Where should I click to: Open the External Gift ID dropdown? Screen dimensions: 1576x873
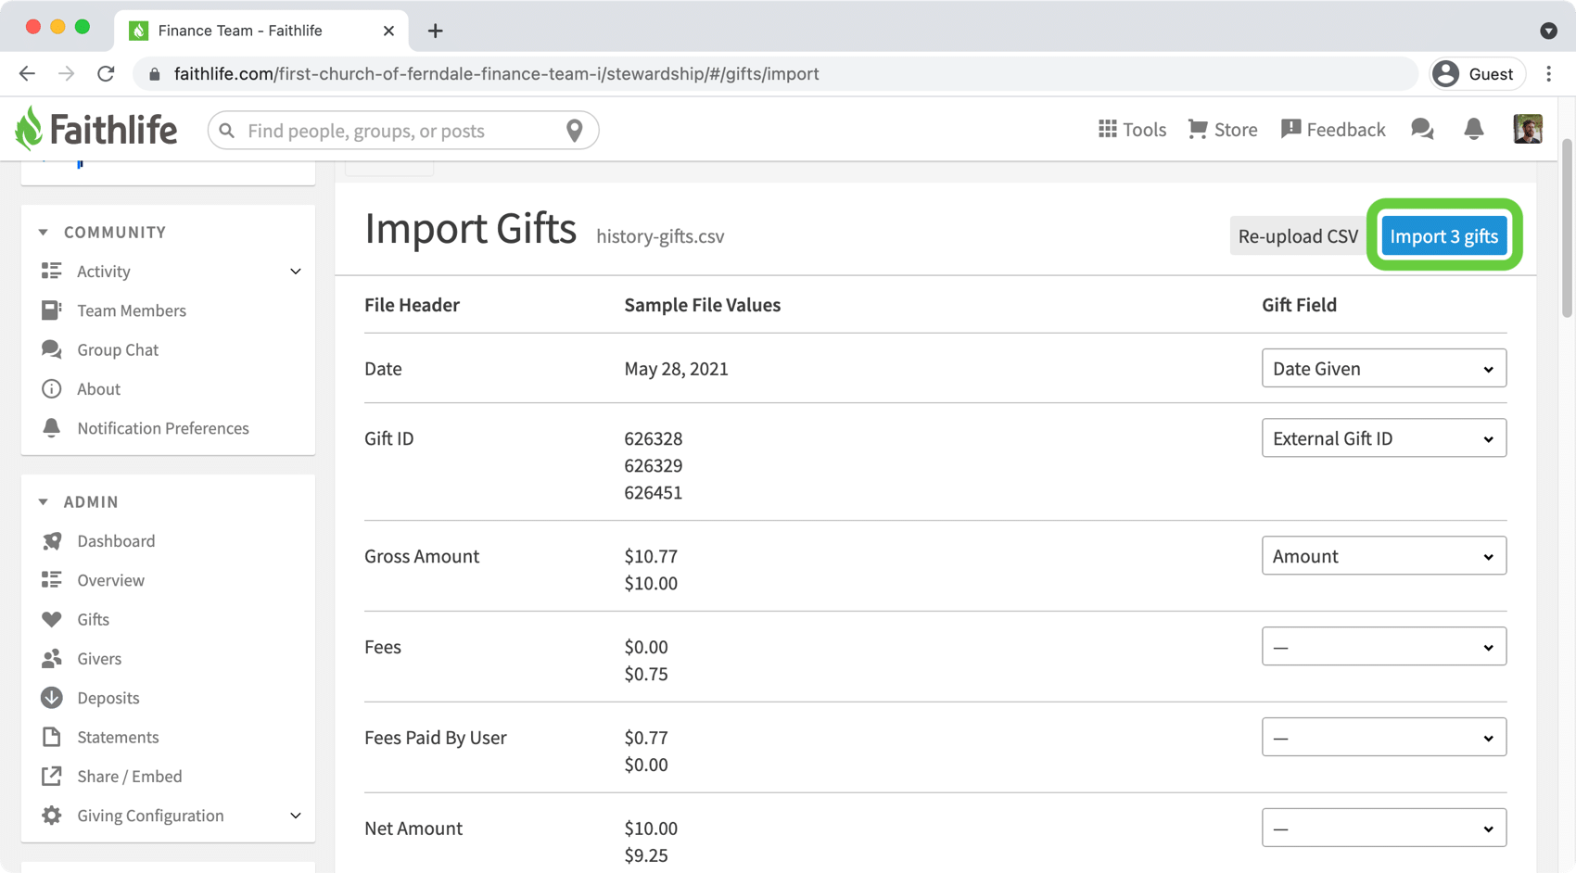click(x=1383, y=437)
